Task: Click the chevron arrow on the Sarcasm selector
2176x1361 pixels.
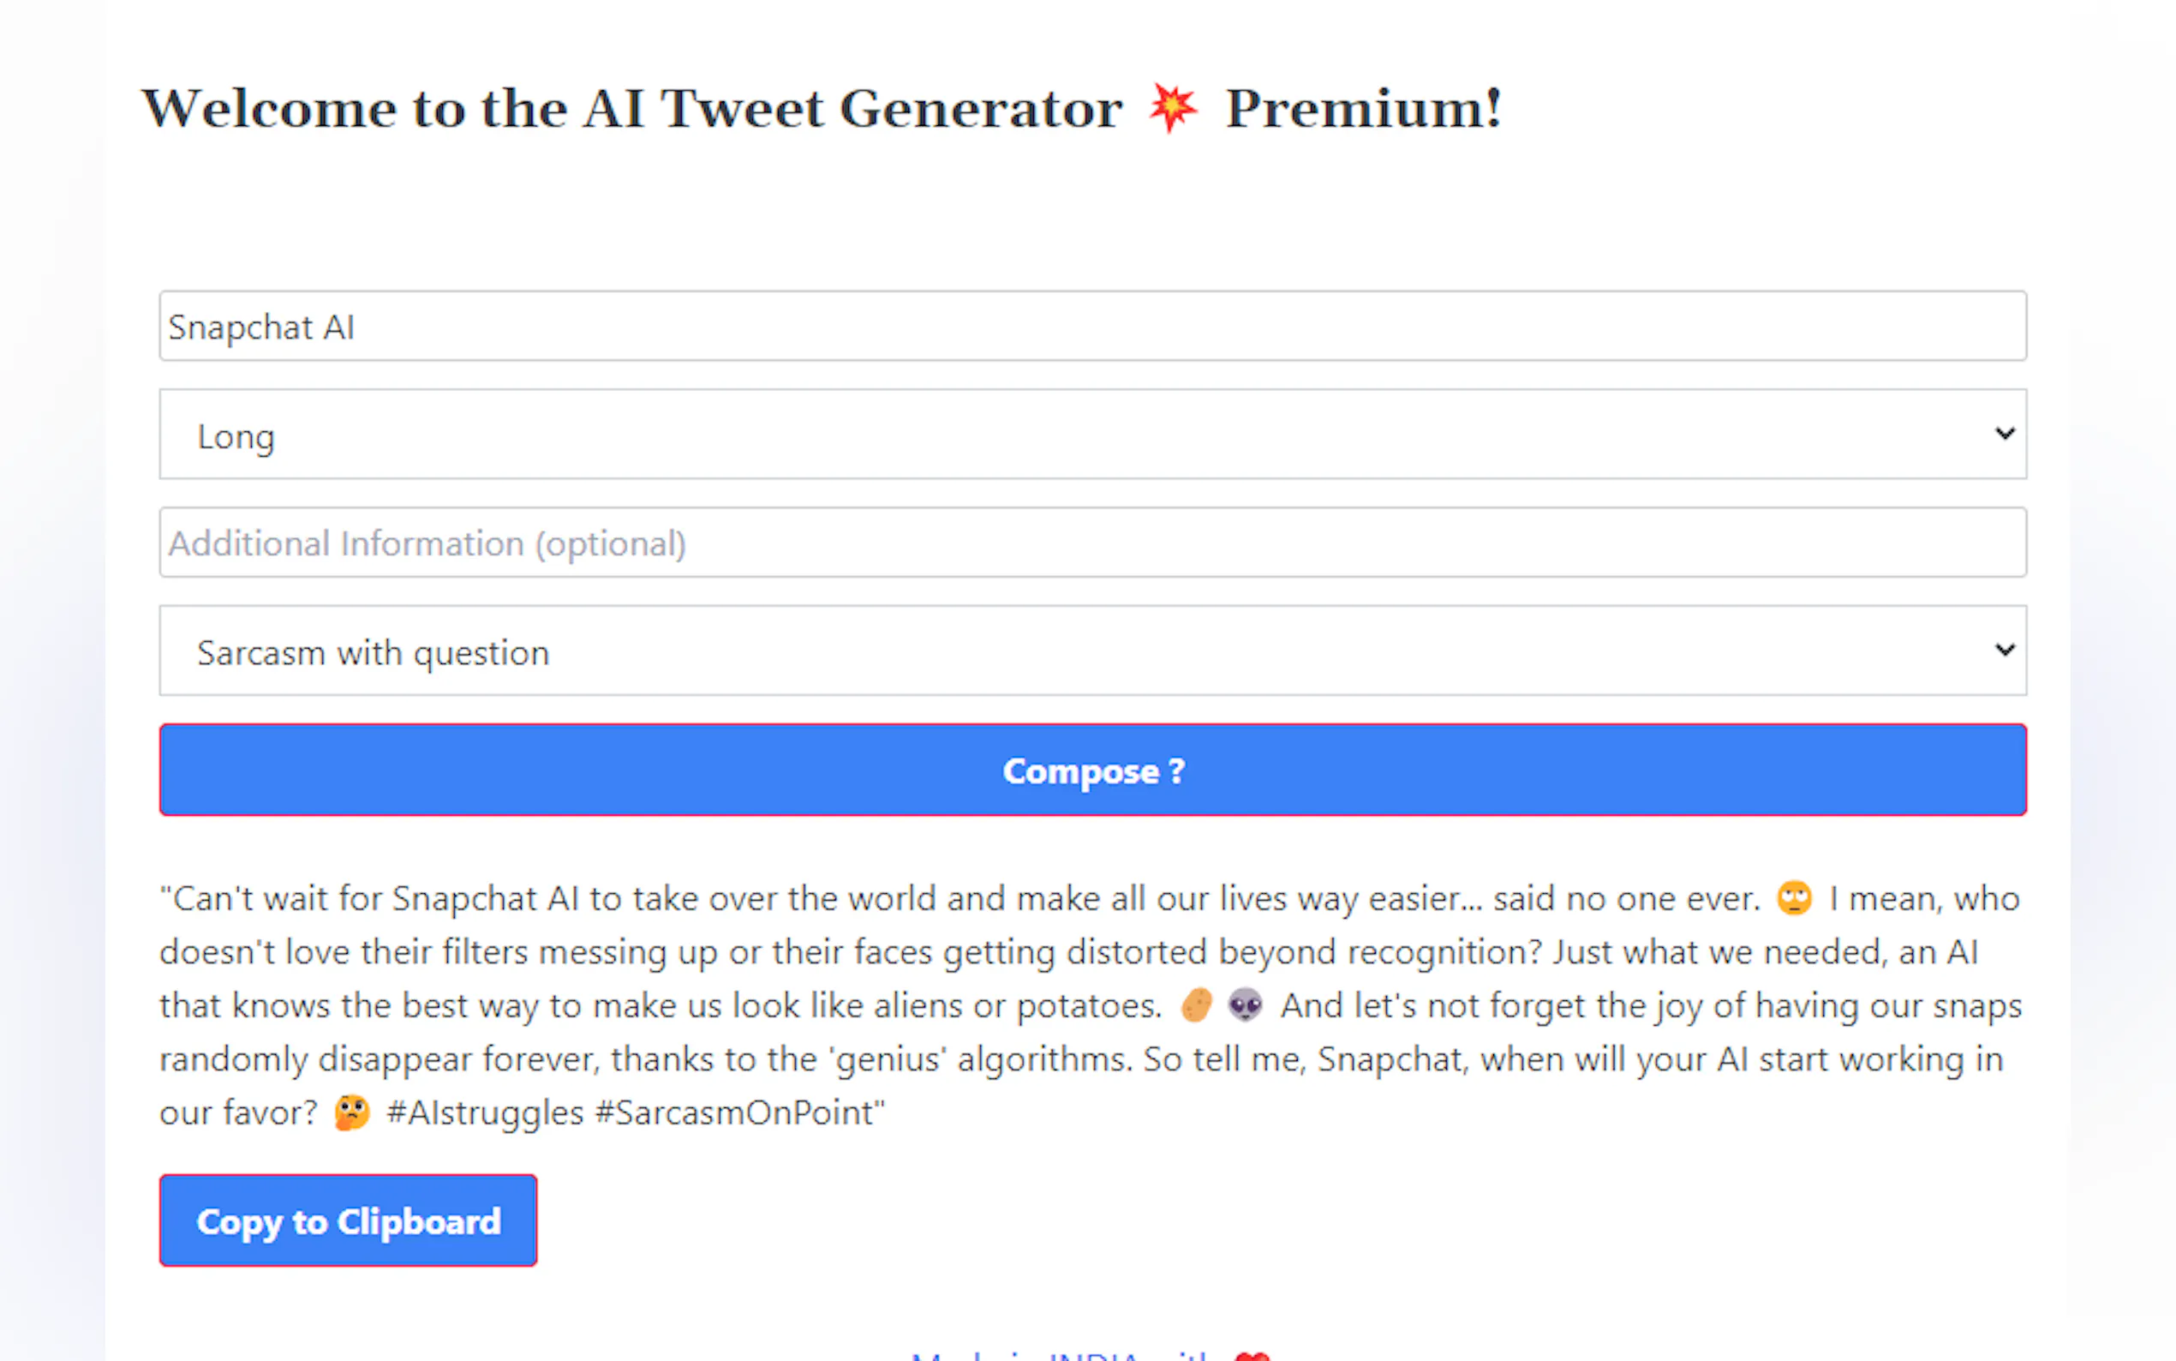Action: [x=2004, y=650]
